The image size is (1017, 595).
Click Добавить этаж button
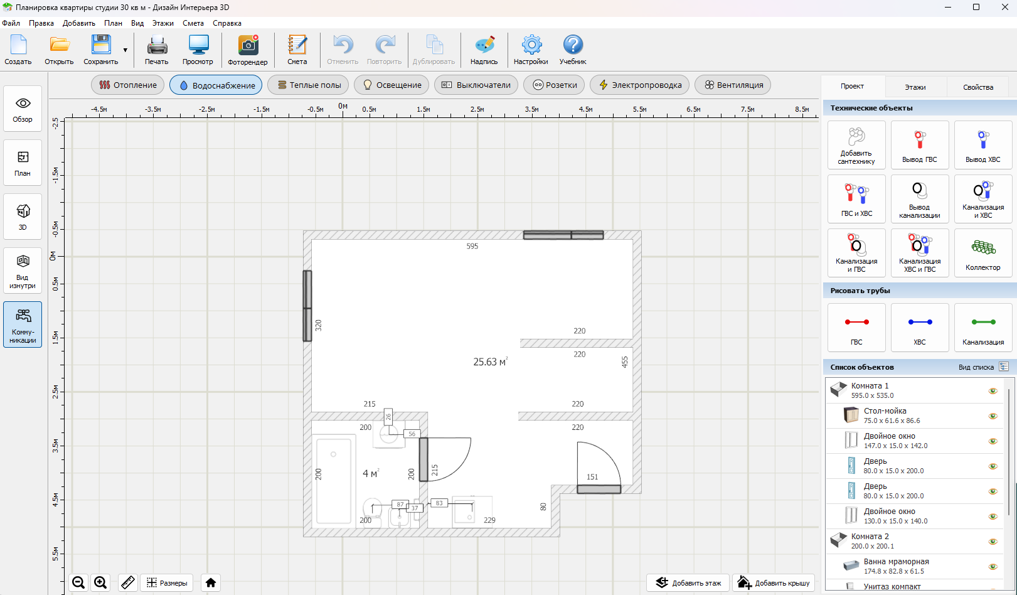[688, 583]
